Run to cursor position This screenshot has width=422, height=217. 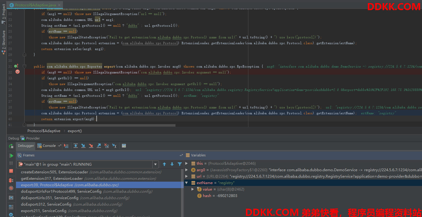[114, 146]
